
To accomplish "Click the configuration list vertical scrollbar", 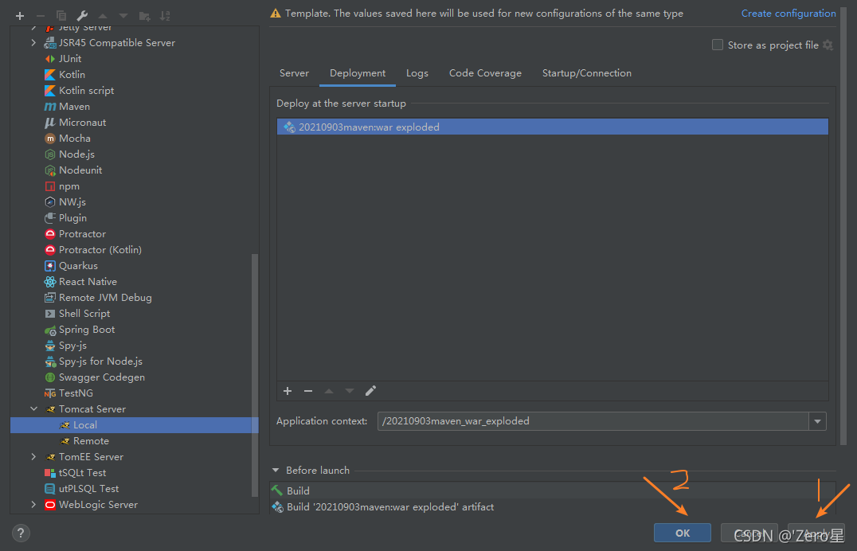I will coord(255,374).
